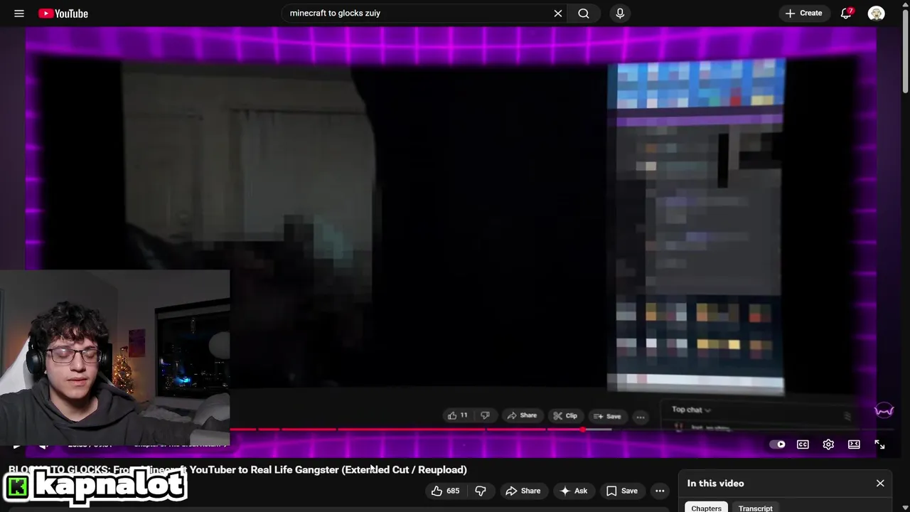Clear the search box text
The height and width of the screenshot is (512, 910).
click(558, 14)
